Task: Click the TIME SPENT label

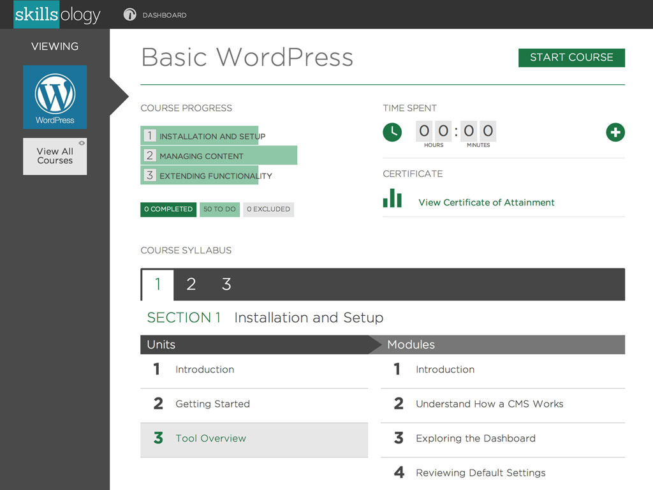Action: pyautogui.click(x=410, y=108)
